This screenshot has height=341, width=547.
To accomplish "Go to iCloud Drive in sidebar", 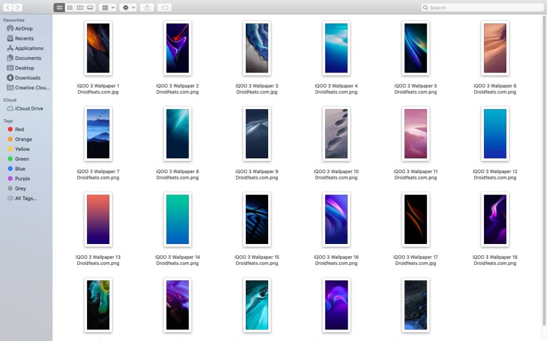I will 29,109.
